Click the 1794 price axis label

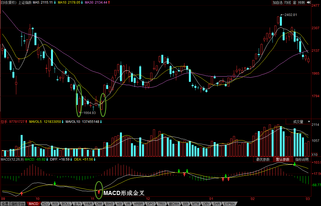(x=315, y=96)
